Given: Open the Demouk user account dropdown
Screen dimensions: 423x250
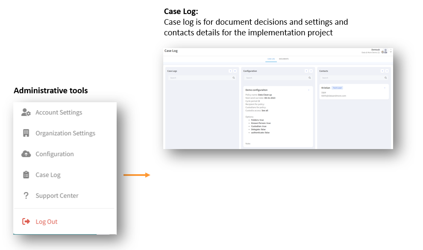Looking at the screenshot, I should pos(391,52).
